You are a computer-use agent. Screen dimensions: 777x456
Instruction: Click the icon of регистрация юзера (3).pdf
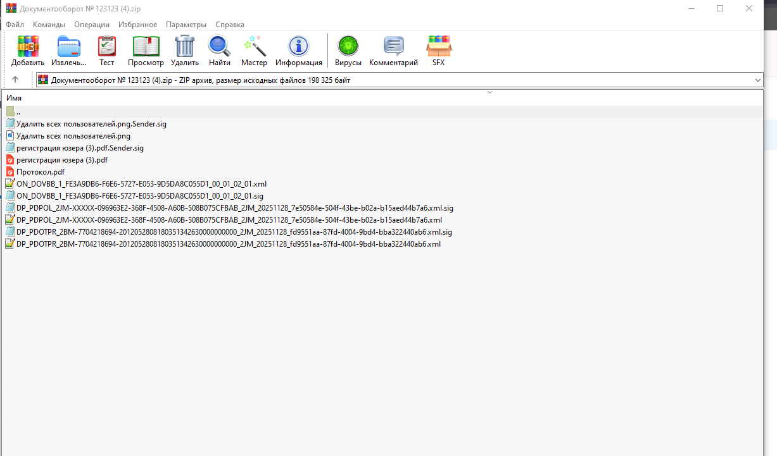pyautogui.click(x=10, y=160)
